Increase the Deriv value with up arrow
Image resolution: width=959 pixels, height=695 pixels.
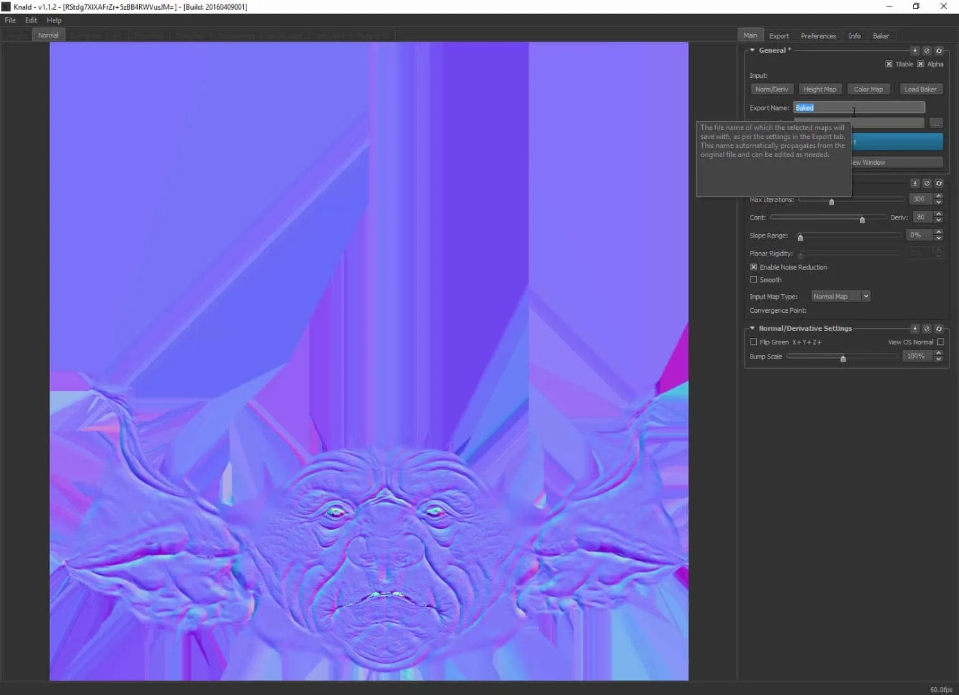(x=938, y=214)
